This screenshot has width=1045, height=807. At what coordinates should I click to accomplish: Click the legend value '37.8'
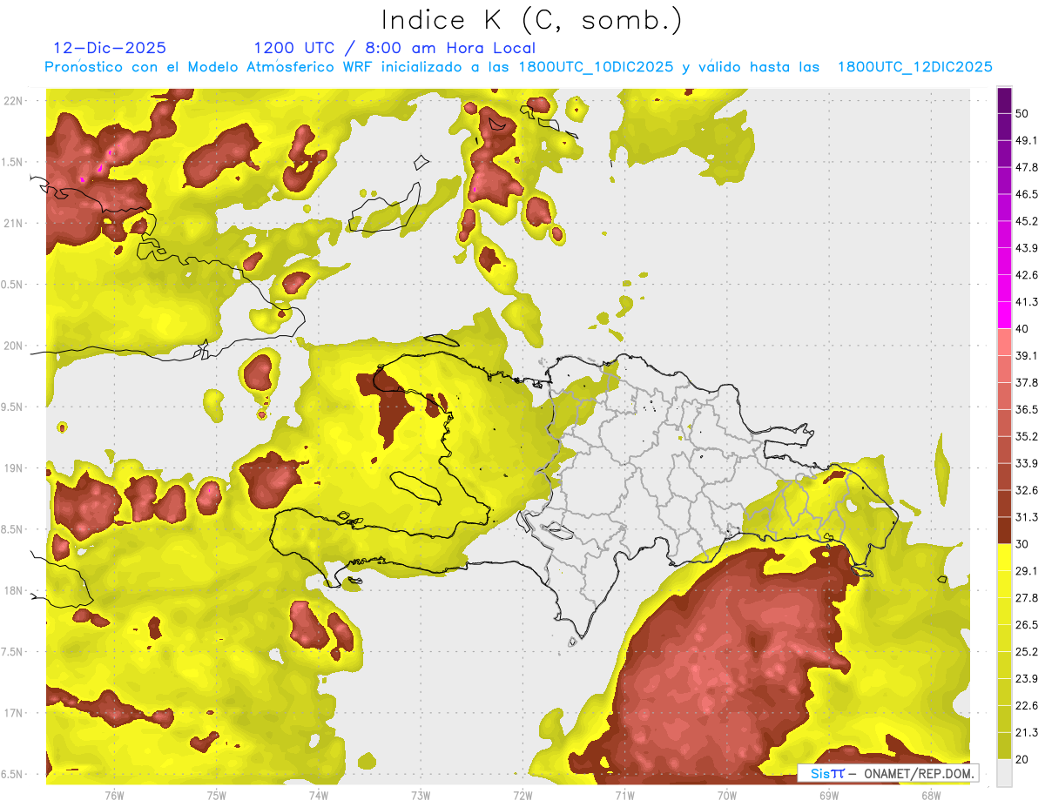(1027, 383)
